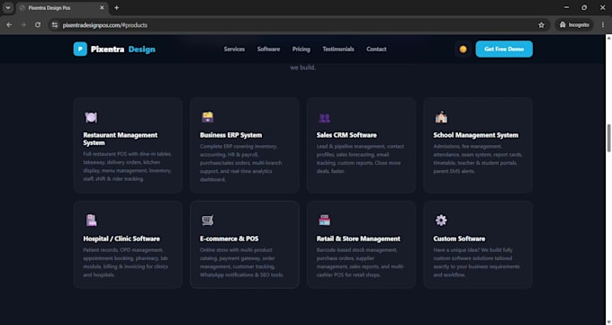Viewport: 612px width, 325px height.
Task: Reload the page
Action: click(38, 25)
